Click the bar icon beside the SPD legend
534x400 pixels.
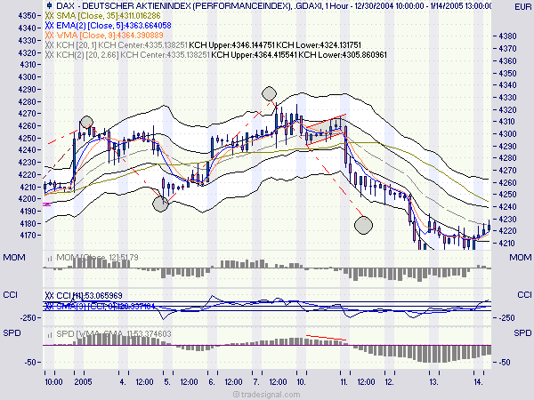pyautogui.click(x=50, y=335)
